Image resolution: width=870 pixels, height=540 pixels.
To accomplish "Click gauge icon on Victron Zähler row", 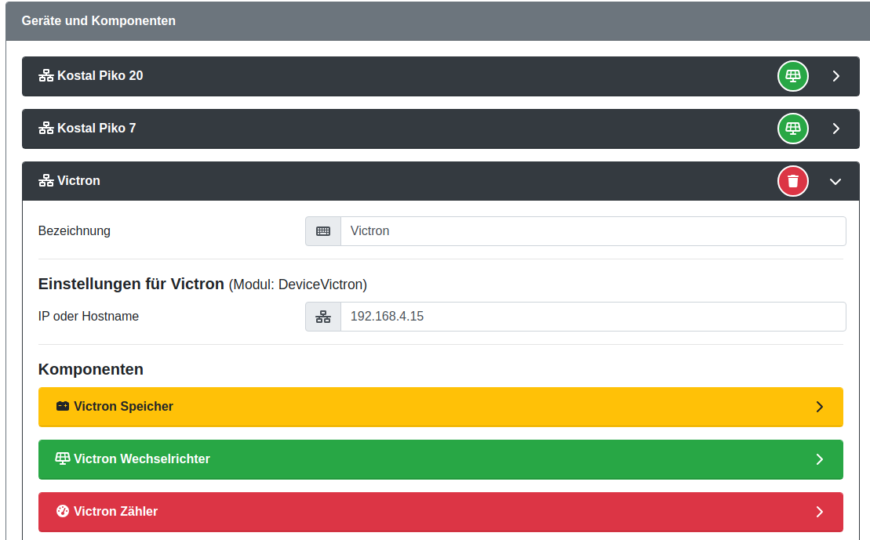I will coord(63,511).
